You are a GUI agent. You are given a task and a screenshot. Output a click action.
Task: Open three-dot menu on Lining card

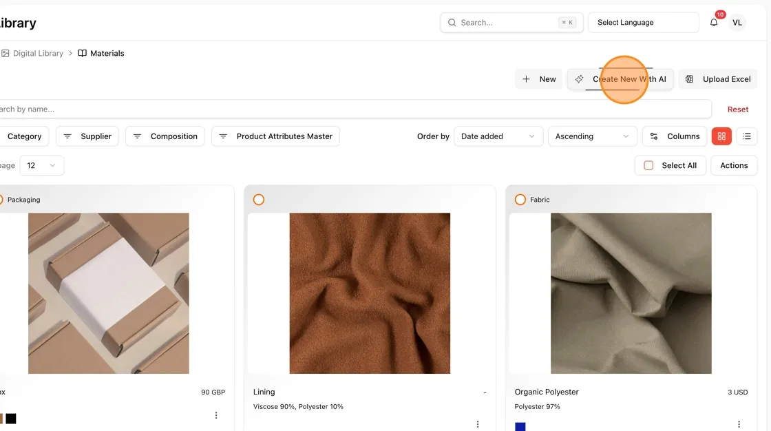point(478,424)
